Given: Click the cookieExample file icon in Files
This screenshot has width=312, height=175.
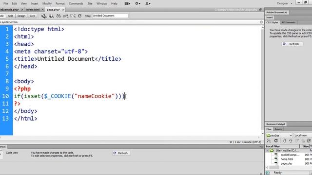Looking at the screenshot, I should click(x=276, y=155).
